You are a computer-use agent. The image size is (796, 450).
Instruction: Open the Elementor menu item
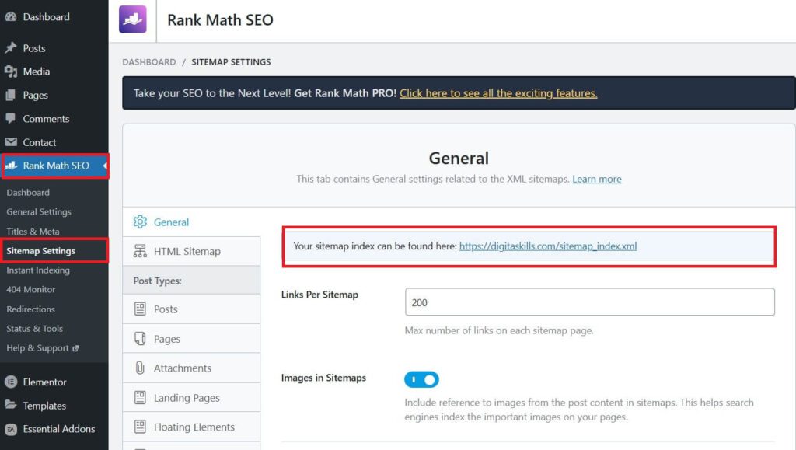(44, 382)
